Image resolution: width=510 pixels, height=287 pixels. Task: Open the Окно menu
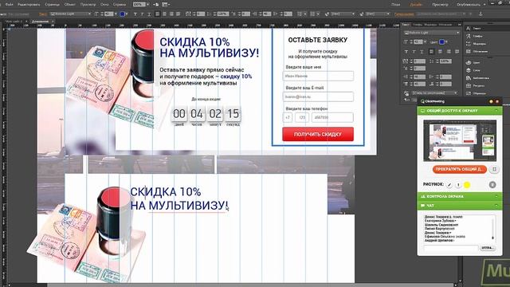point(104,5)
